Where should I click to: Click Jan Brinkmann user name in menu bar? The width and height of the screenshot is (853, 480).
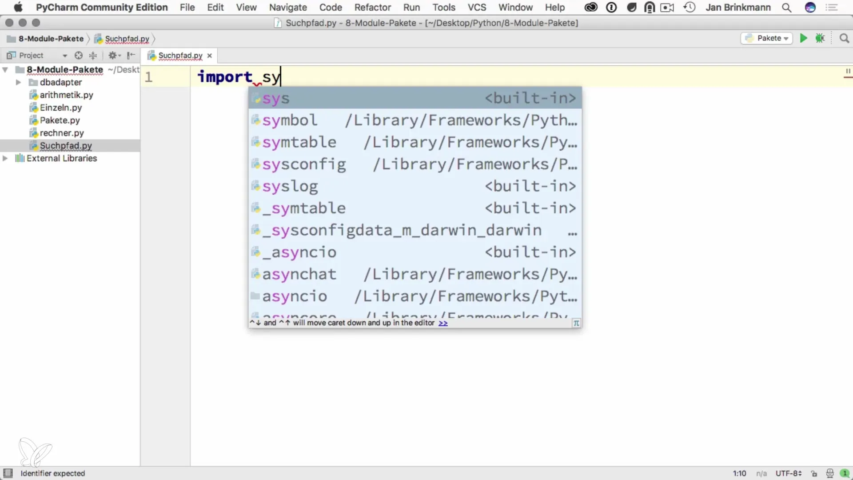pos(738,8)
